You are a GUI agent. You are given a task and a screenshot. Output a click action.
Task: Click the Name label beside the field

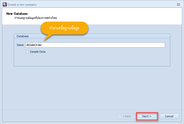tap(20, 45)
